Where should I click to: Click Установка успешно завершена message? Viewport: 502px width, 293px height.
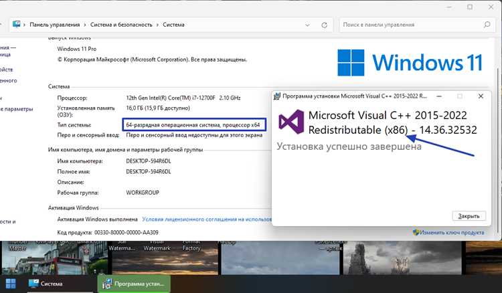[349, 146]
